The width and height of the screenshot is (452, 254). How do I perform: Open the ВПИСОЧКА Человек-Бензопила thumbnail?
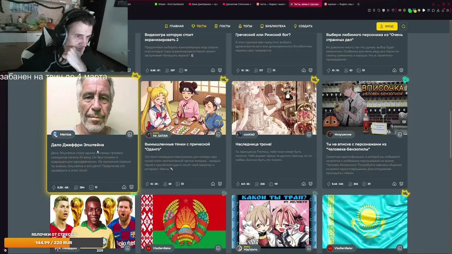pyautogui.click(x=365, y=108)
